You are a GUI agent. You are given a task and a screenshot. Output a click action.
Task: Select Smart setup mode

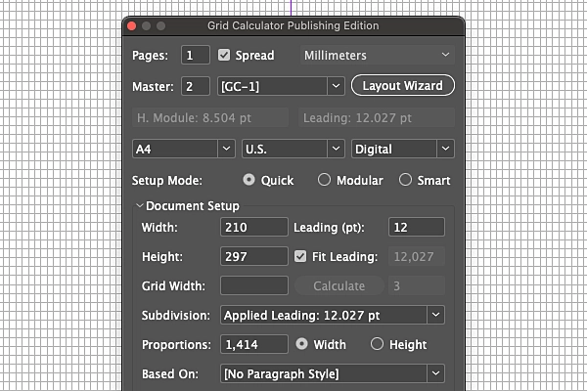[x=405, y=180]
